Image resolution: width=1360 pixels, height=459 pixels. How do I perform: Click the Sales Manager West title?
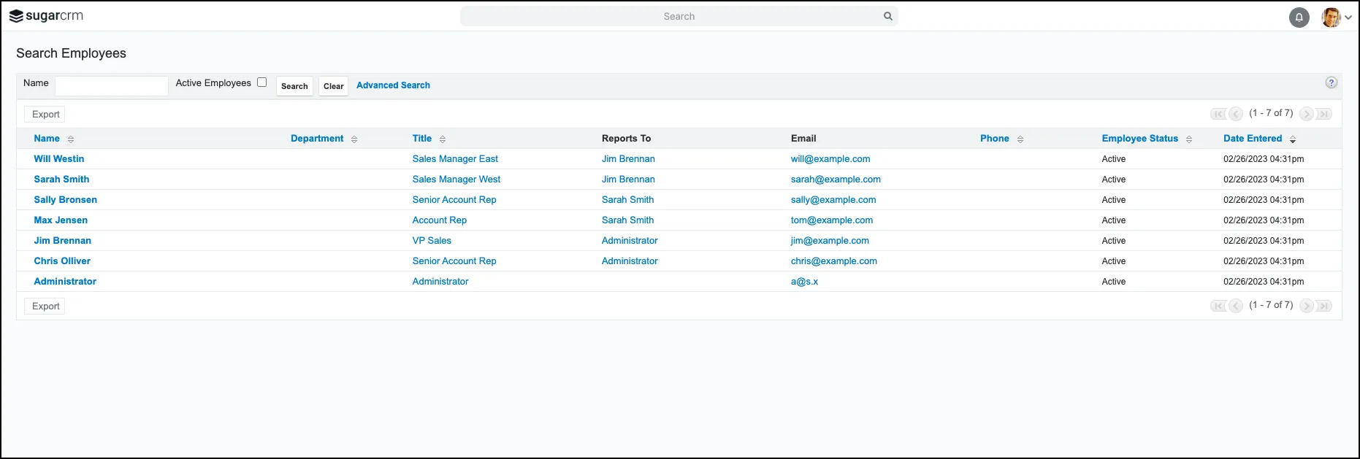tap(456, 180)
